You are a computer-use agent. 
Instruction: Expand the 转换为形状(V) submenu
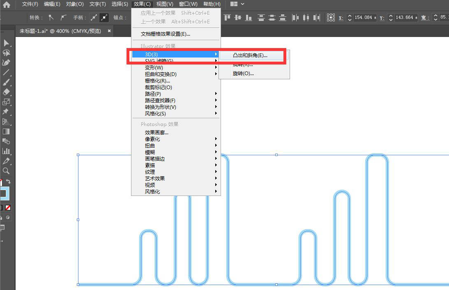point(175,107)
